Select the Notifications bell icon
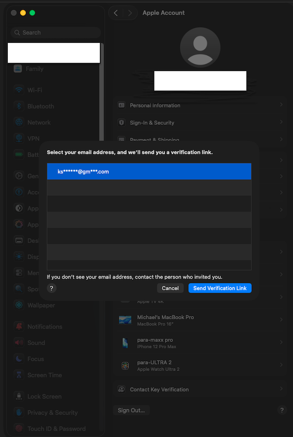 18,327
